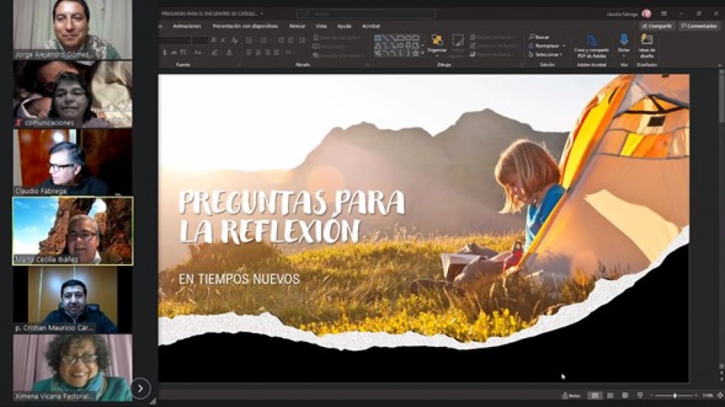Click fit slide to window icon
This screenshot has height=407, width=725.
pyautogui.click(x=719, y=395)
